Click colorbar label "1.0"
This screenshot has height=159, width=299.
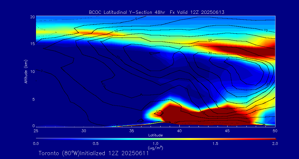(156, 144)
